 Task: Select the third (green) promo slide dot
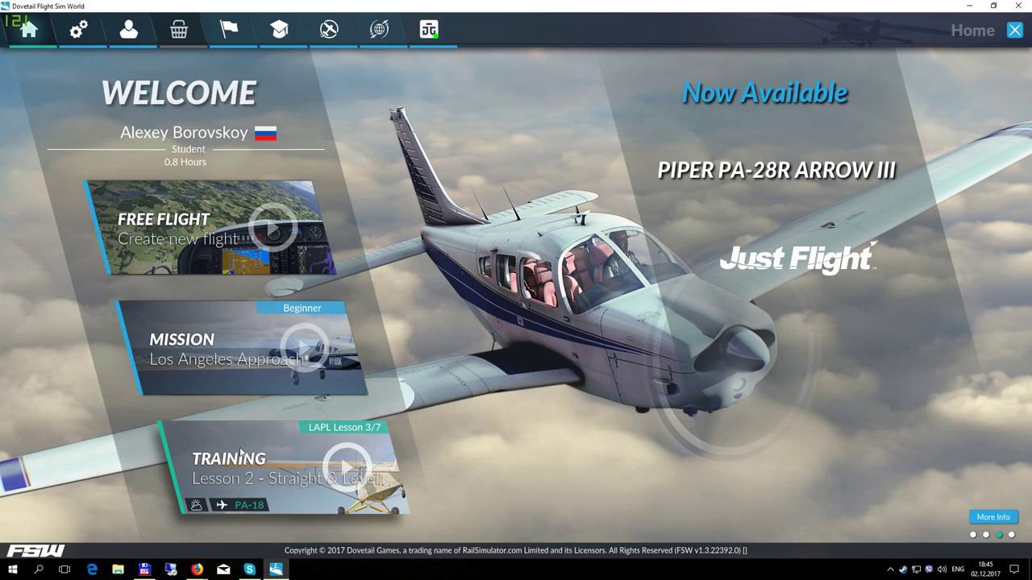[999, 535]
